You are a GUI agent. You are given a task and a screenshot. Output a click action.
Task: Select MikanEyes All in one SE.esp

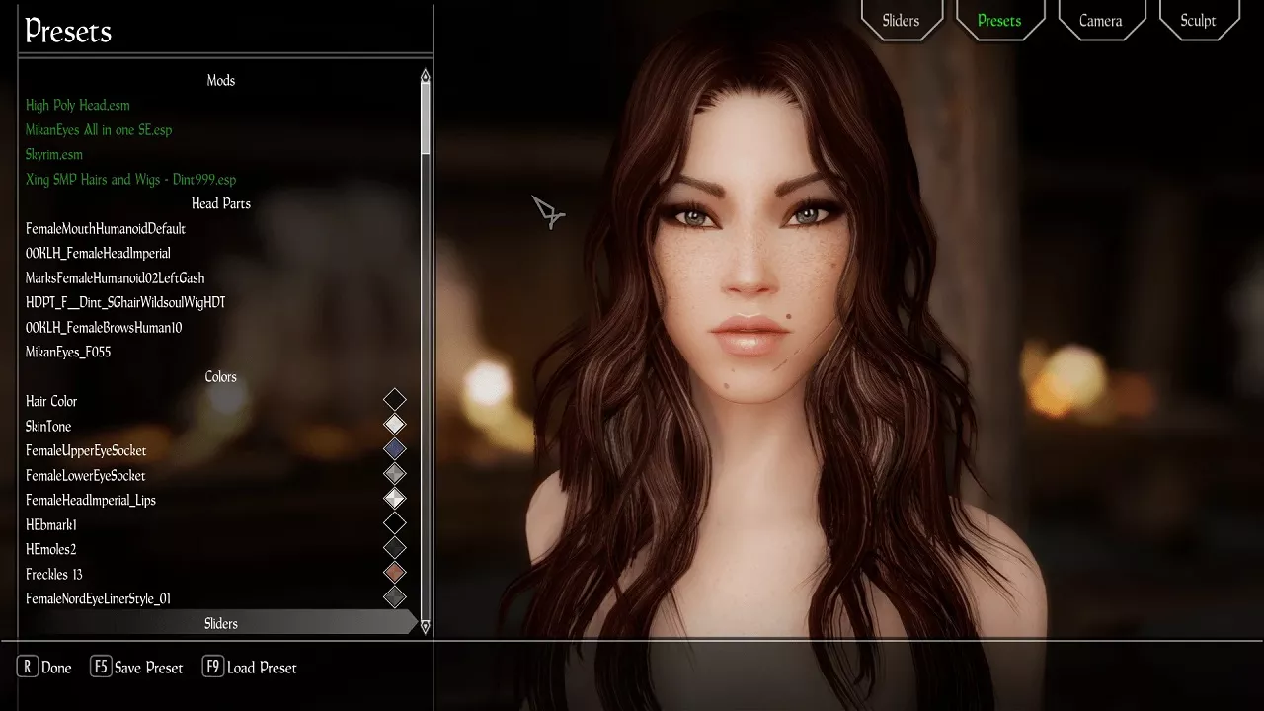pos(99,129)
